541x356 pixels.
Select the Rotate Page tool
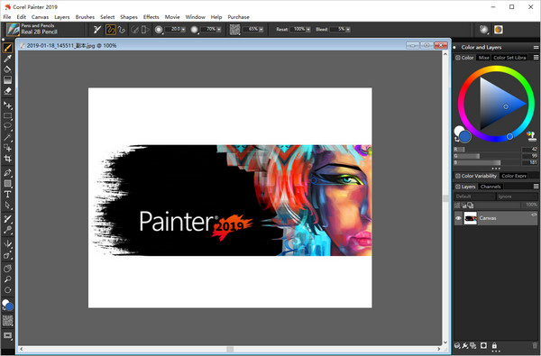(7, 290)
